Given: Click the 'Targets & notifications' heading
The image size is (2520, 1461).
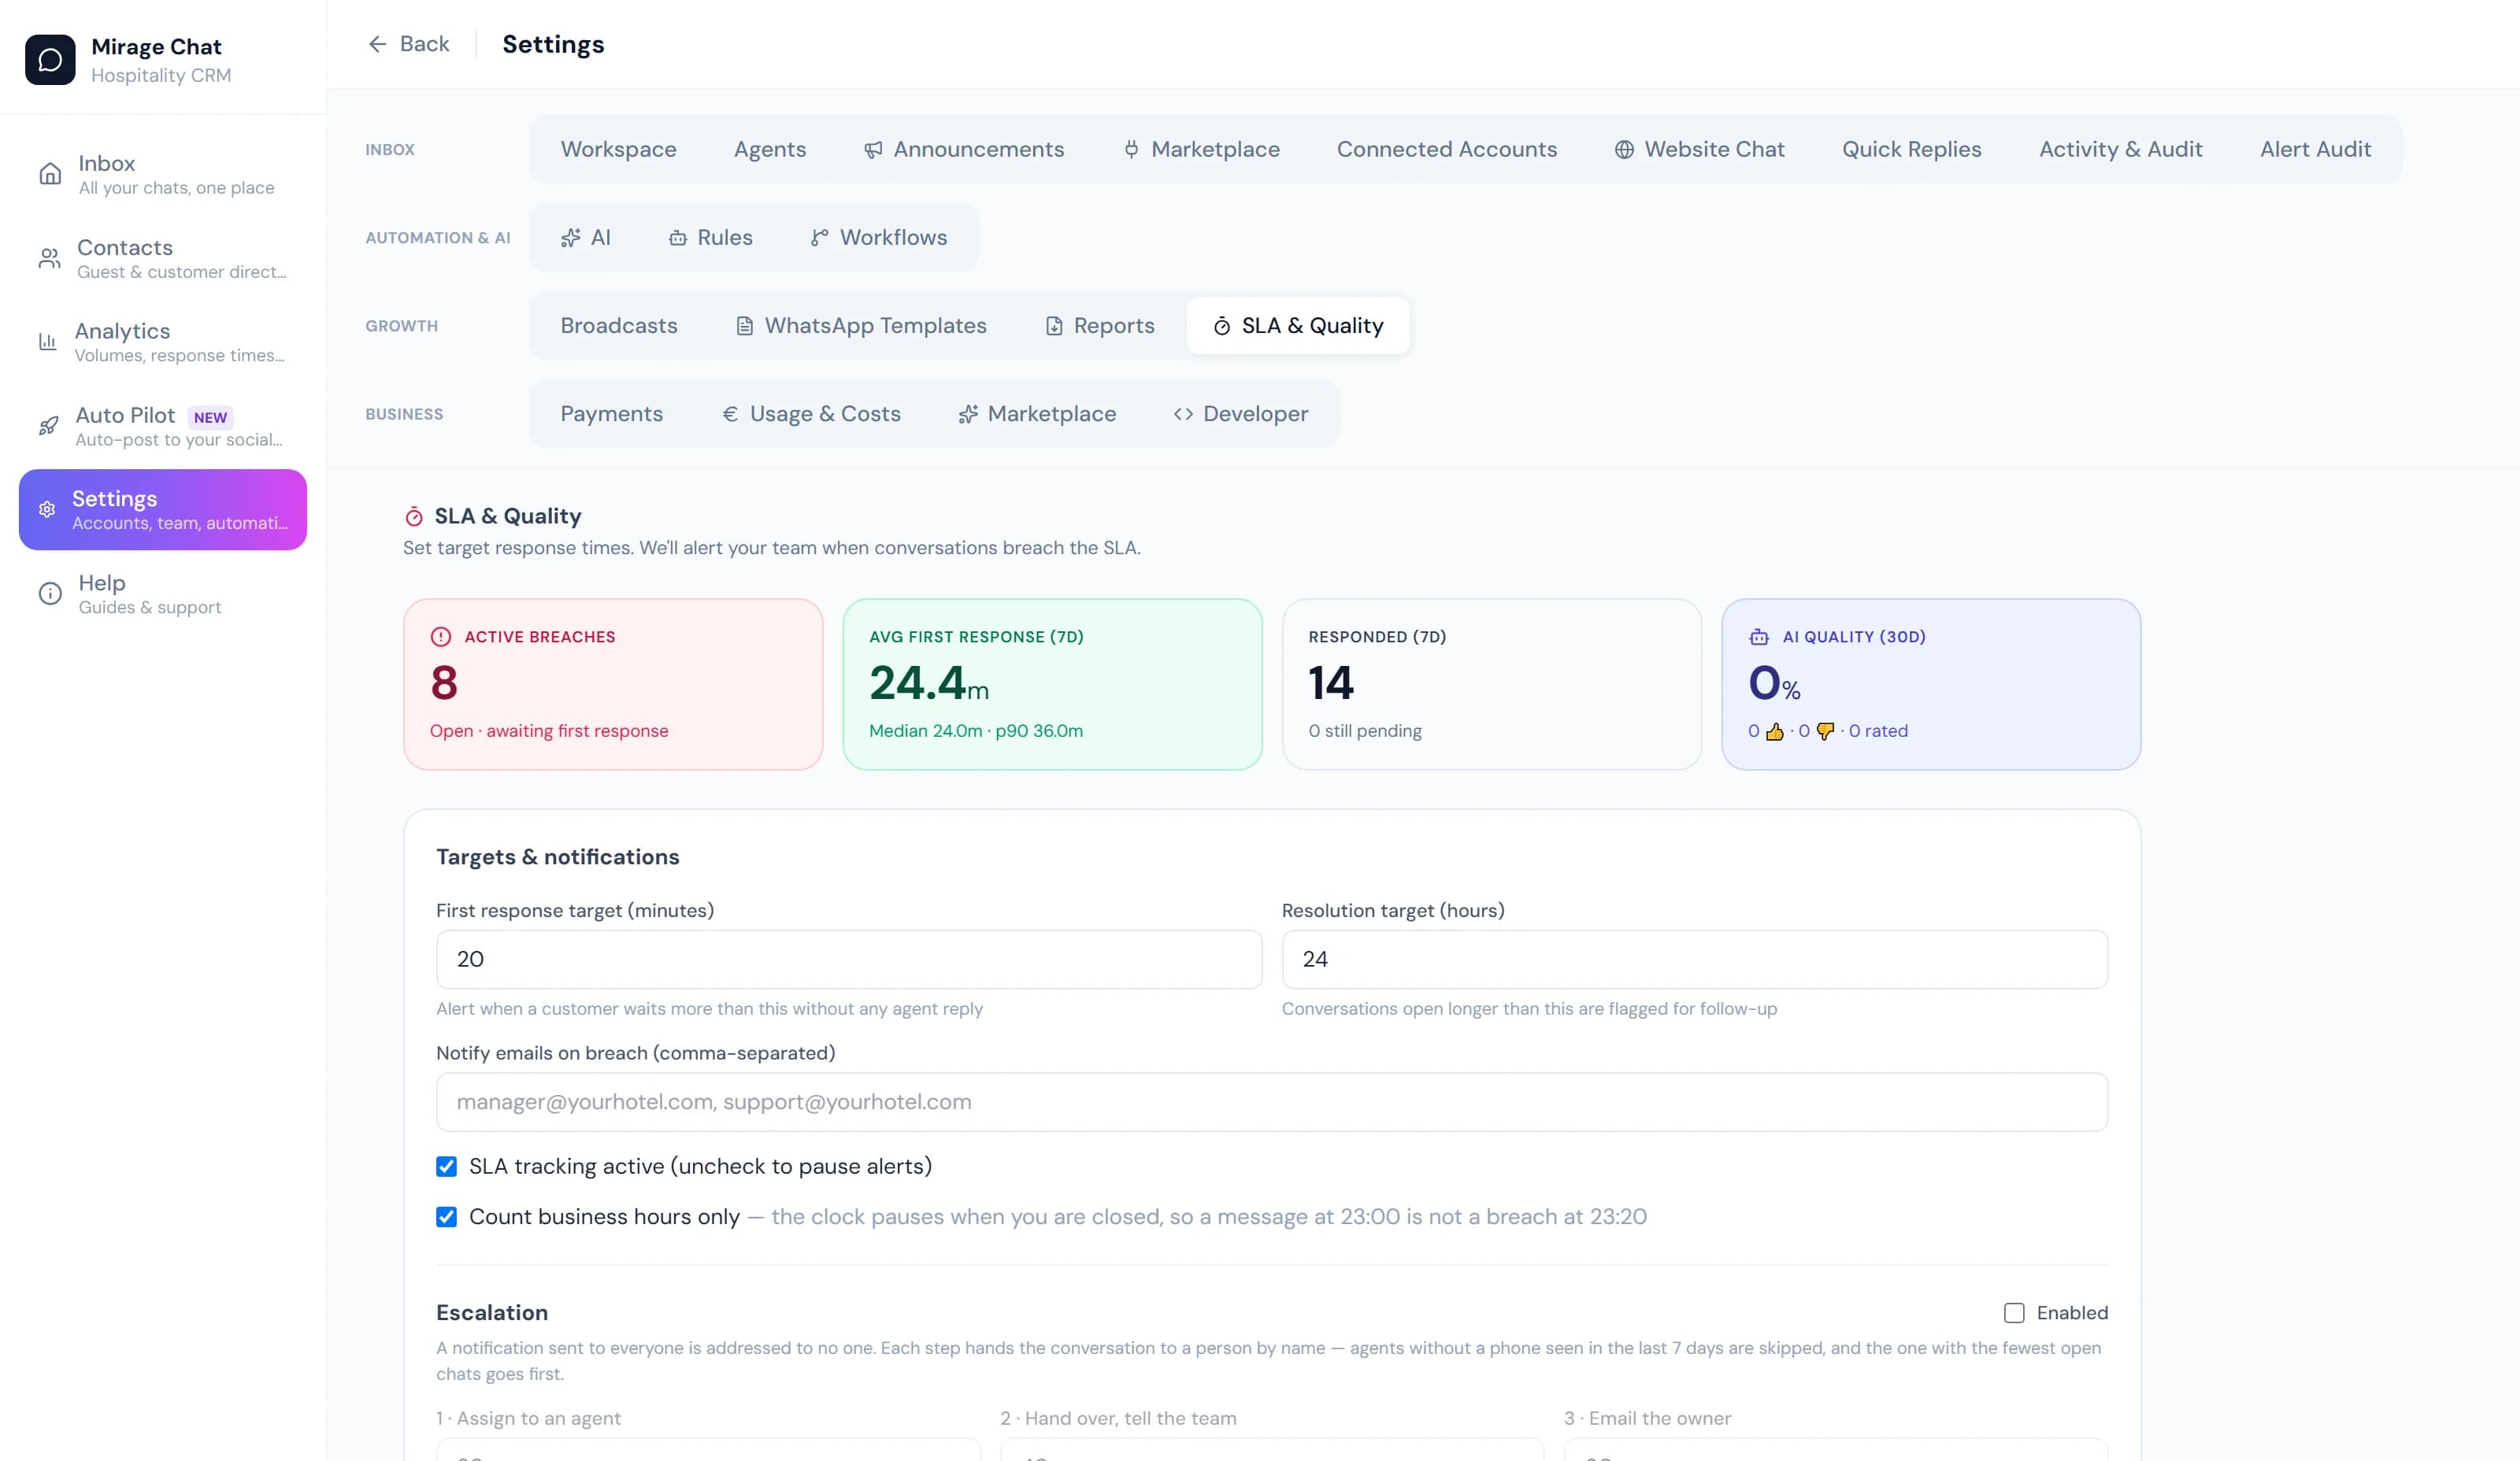Looking at the screenshot, I should (558, 857).
